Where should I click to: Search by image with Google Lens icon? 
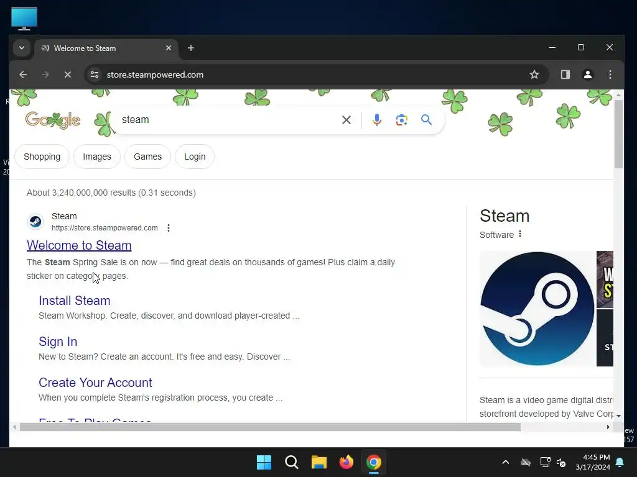[401, 120]
